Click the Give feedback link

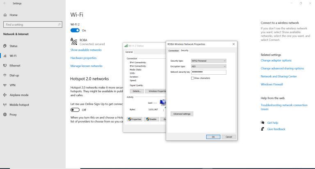click(x=276, y=129)
